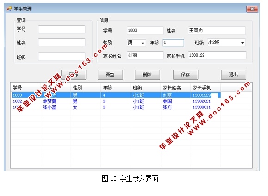Click the 学生管理 window title icon
This screenshot has width=268, height=196.
coord(9,9)
